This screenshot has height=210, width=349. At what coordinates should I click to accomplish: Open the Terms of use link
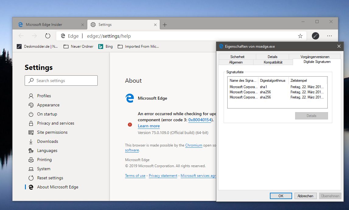pyautogui.click(x=135, y=176)
